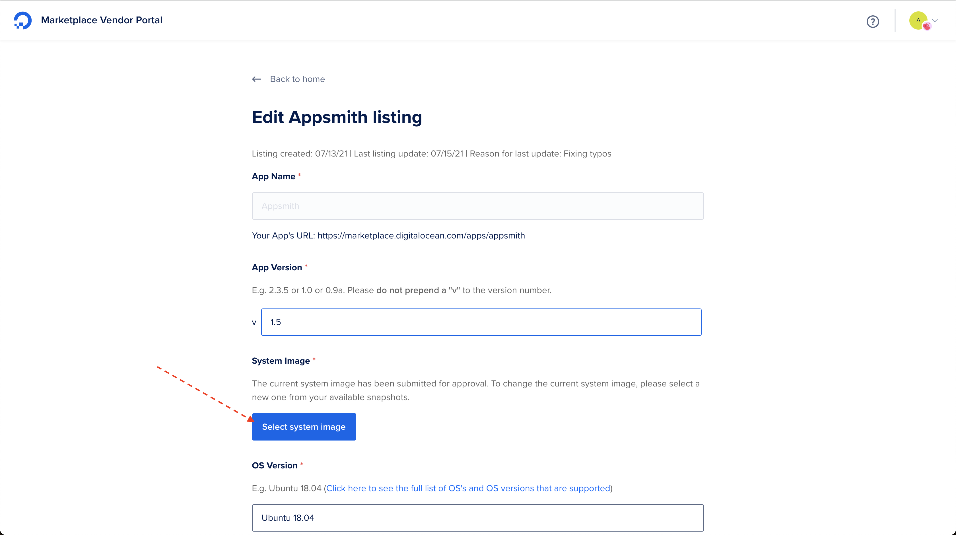Click the Marketplace Vendor Portal title
Image resolution: width=956 pixels, height=535 pixels.
[x=101, y=20]
